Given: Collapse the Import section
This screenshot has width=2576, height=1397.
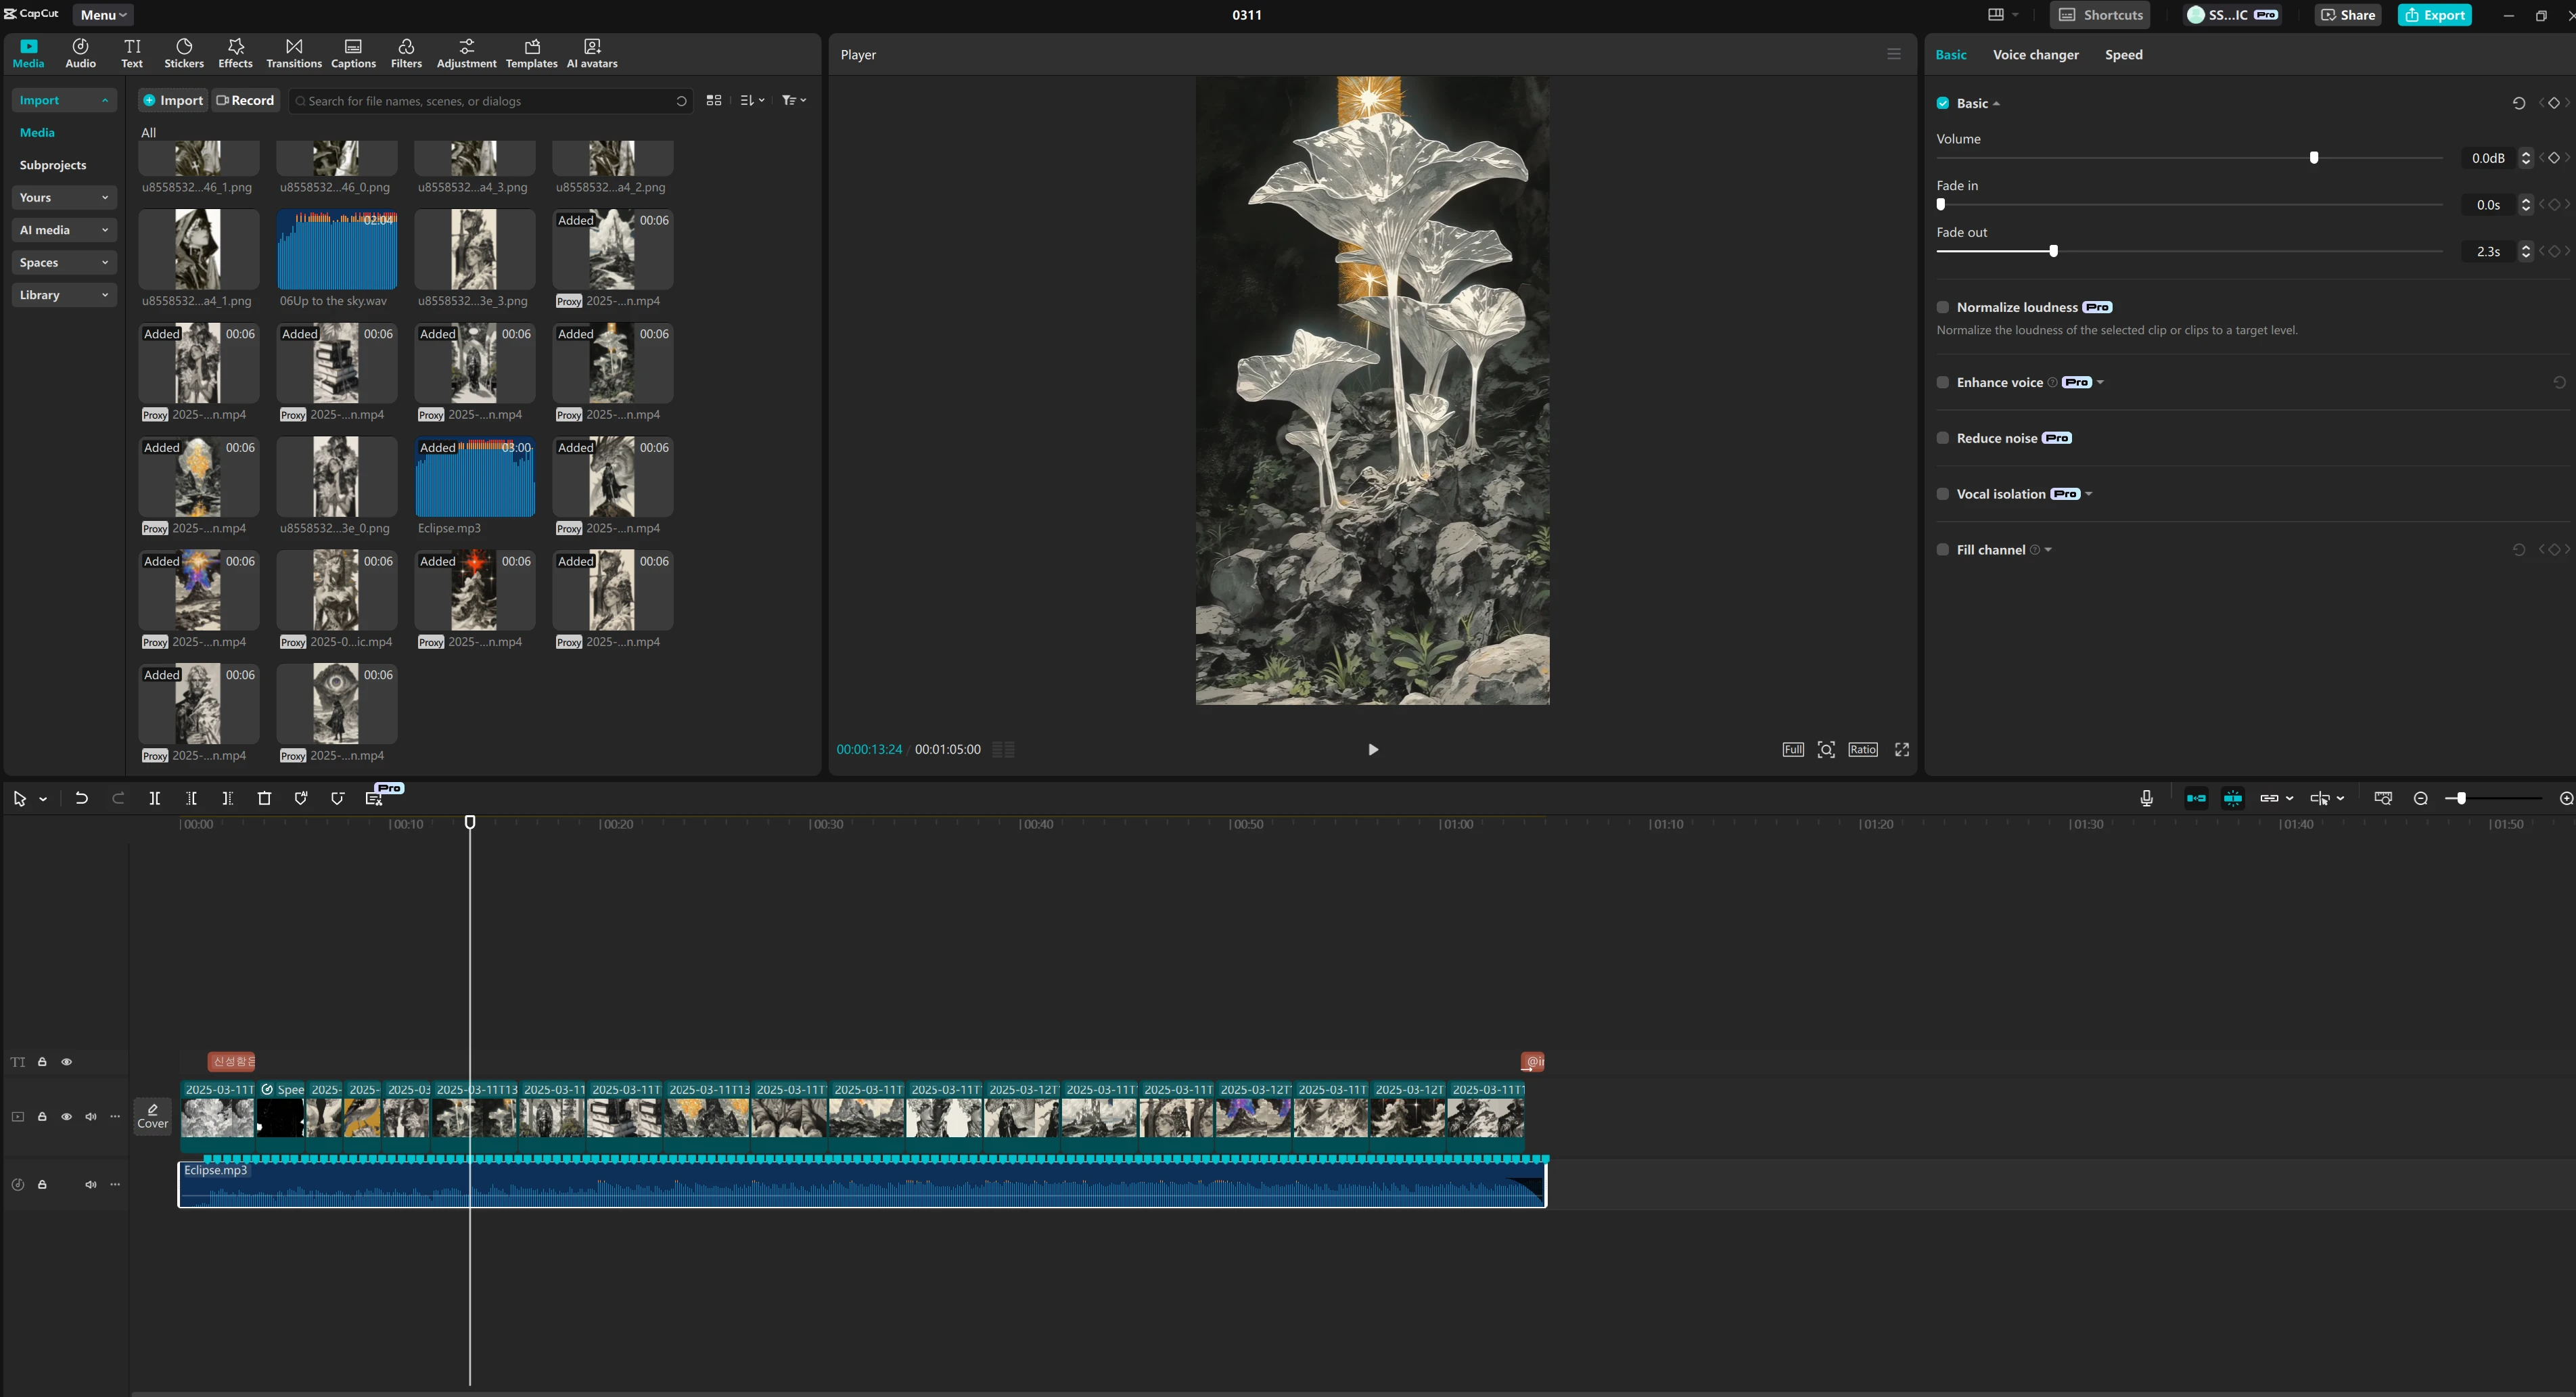Looking at the screenshot, I should (64, 100).
